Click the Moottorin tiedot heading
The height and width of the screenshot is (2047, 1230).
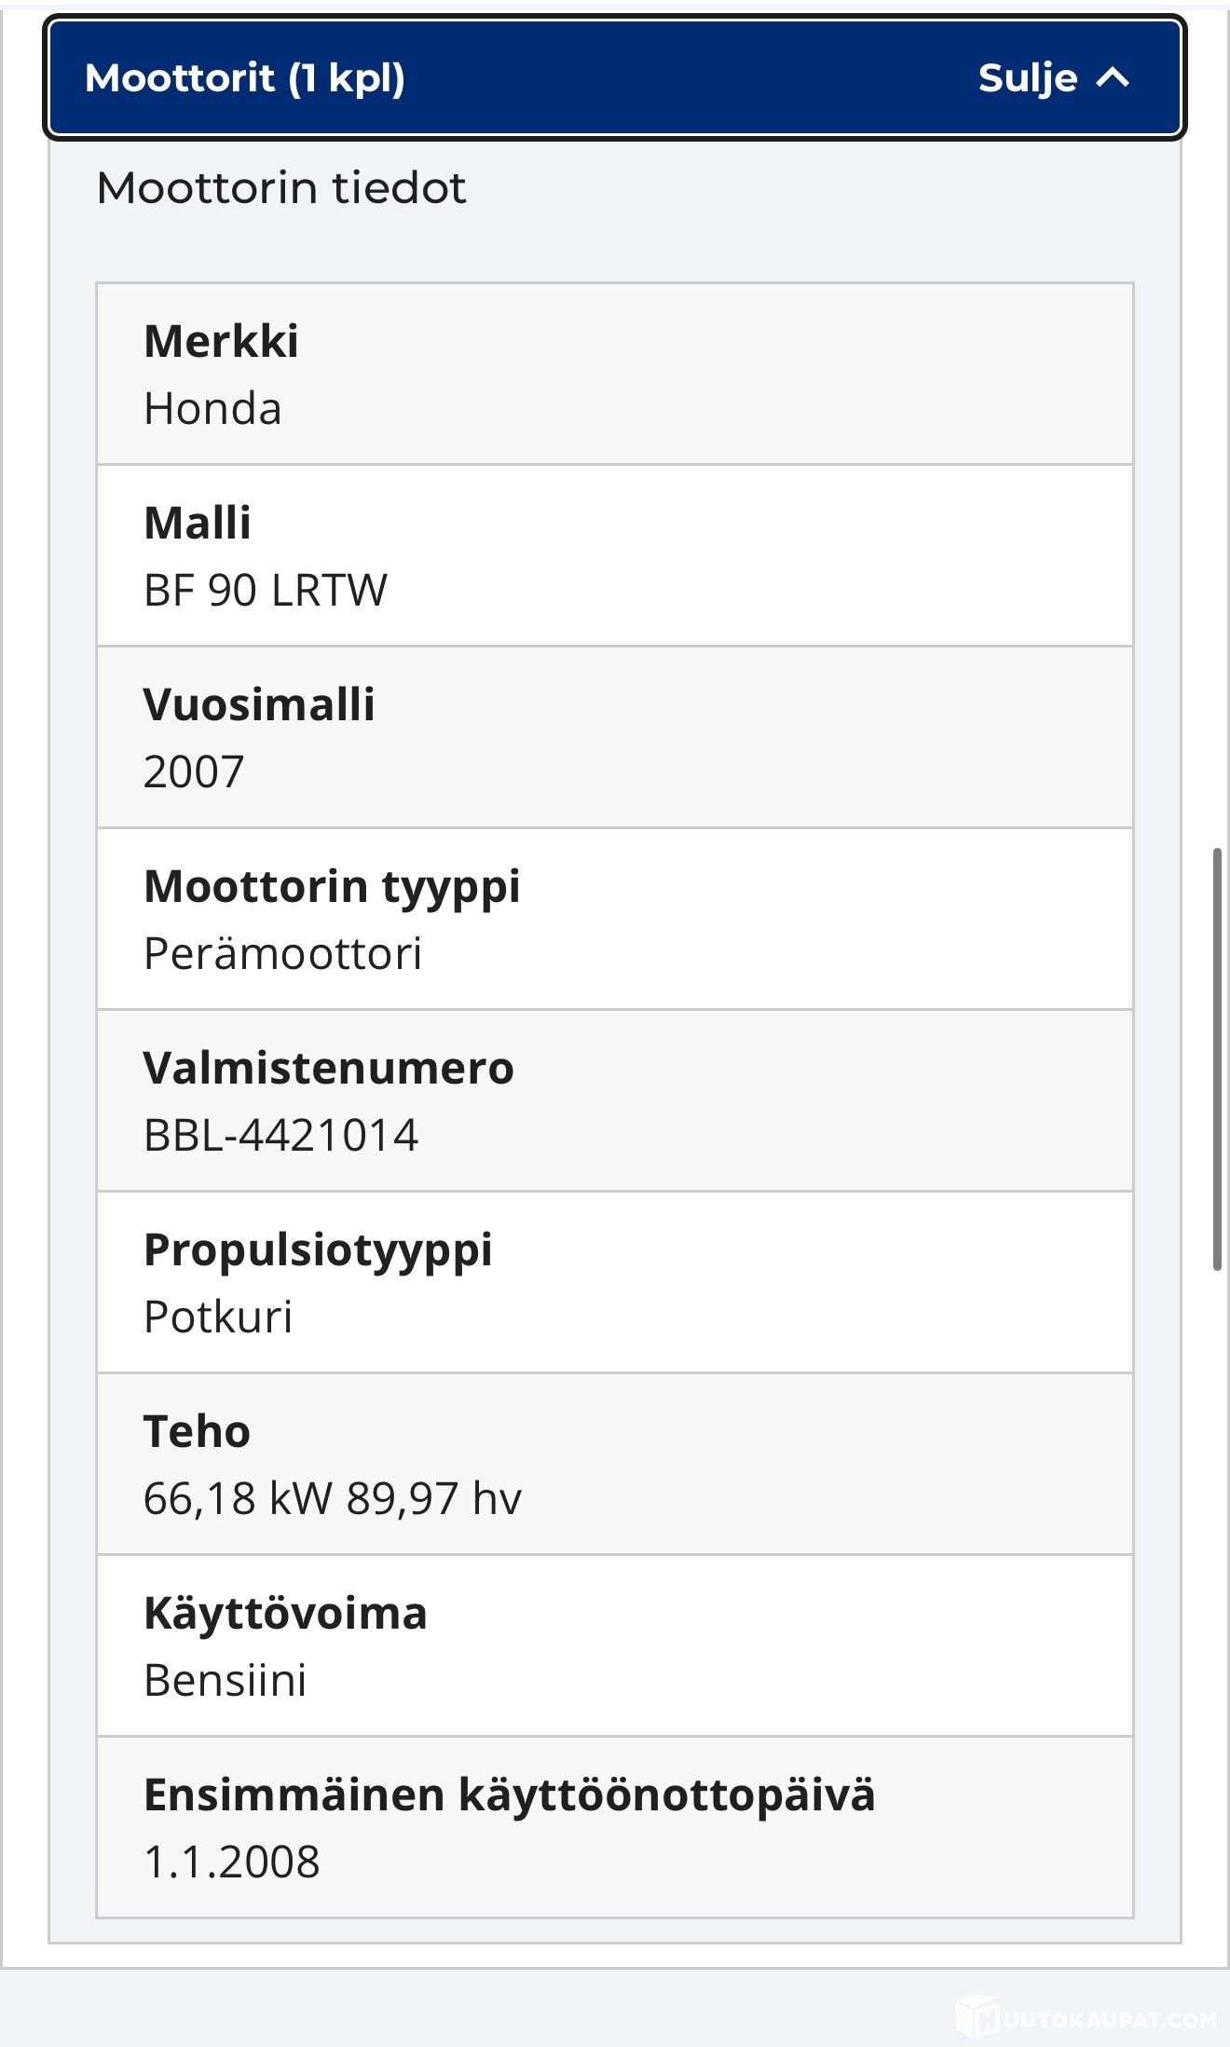(x=281, y=188)
